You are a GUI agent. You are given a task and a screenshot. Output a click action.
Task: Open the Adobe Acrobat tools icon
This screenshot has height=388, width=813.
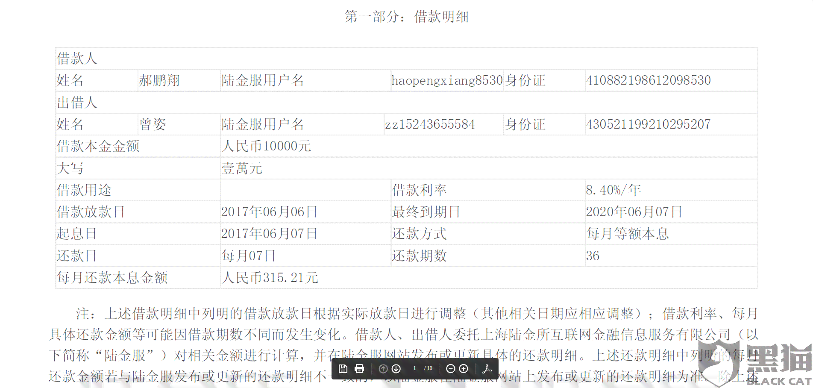[x=487, y=369]
